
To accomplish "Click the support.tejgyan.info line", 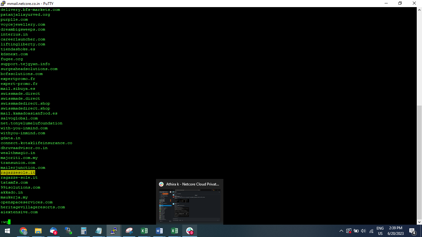I will (x=25, y=64).
